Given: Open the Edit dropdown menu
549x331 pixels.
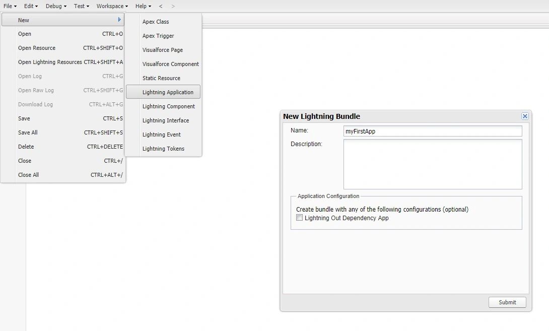Looking at the screenshot, I should (31, 6).
